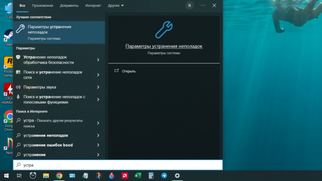Screen dimensions: 322x181
Task: Open the window-like app icon after Chrome in the taskbar
Action: click(x=72, y=176)
